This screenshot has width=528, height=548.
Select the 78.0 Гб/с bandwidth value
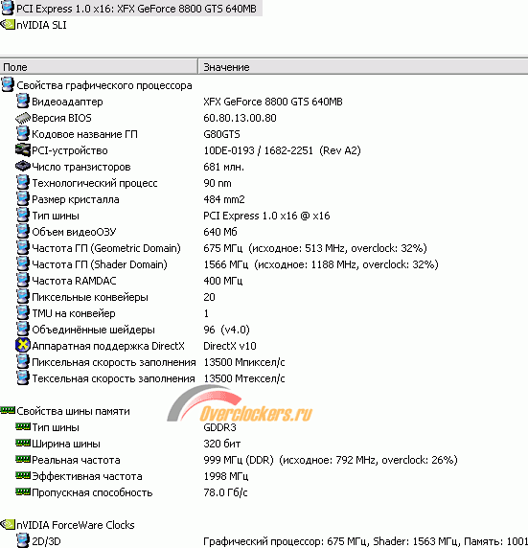(x=225, y=492)
